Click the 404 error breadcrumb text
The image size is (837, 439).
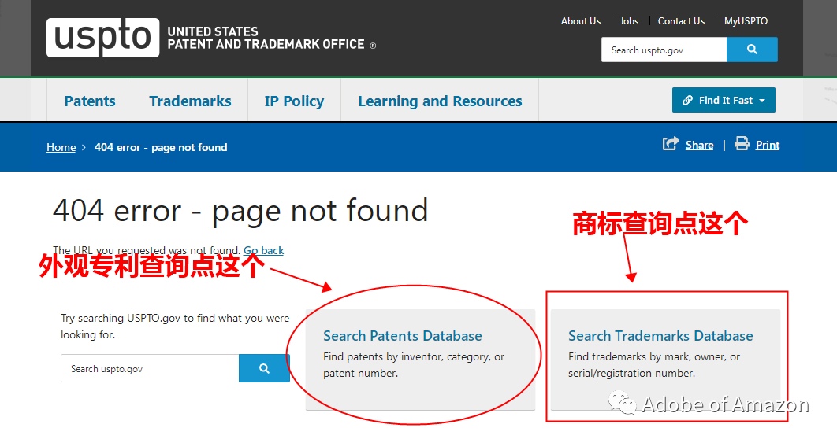(x=161, y=148)
